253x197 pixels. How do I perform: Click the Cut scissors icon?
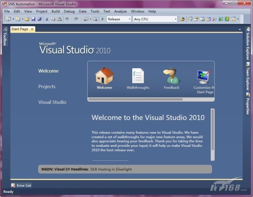tap(47, 19)
